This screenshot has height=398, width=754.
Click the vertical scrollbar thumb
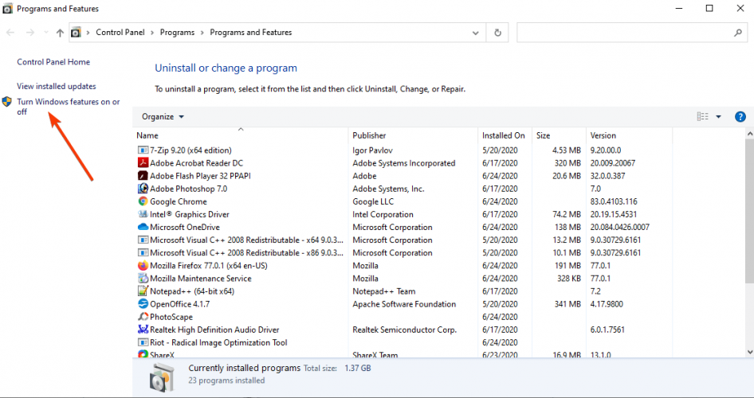pyautogui.click(x=750, y=211)
